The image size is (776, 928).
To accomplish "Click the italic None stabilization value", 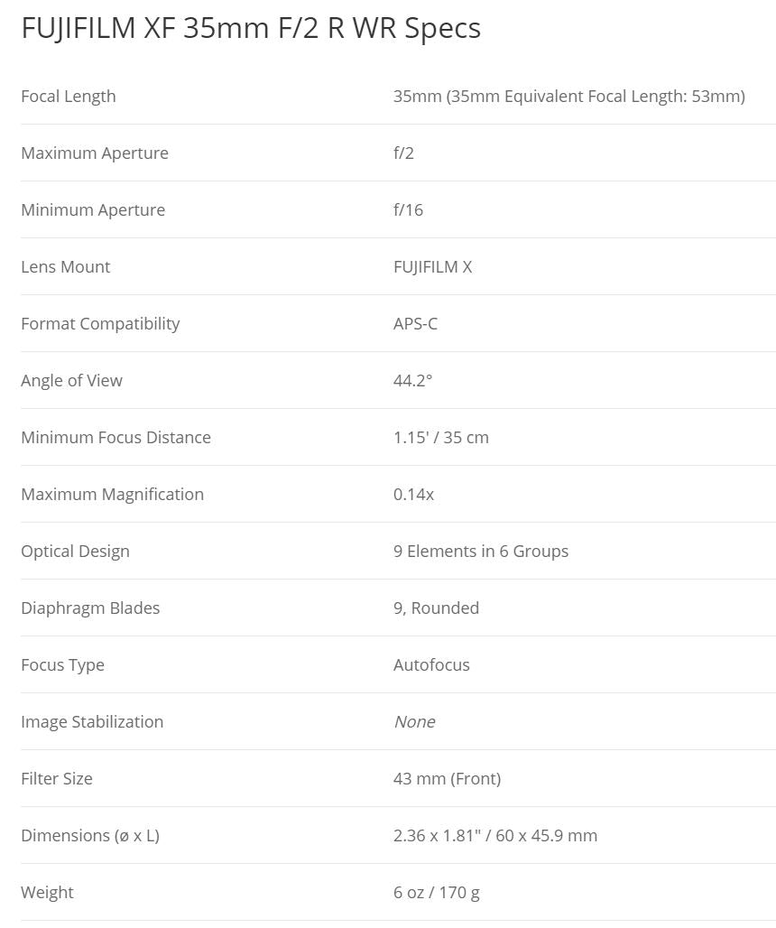I will tap(414, 722).
